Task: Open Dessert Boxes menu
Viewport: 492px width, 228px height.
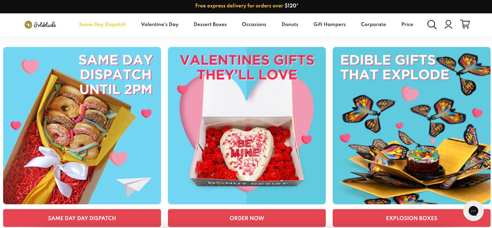Action: tap(210, 24)
